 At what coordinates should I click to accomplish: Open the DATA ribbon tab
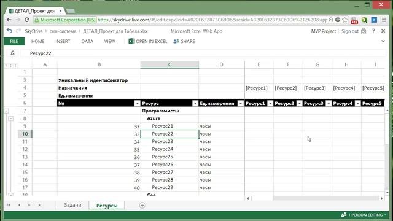point(87,41)
